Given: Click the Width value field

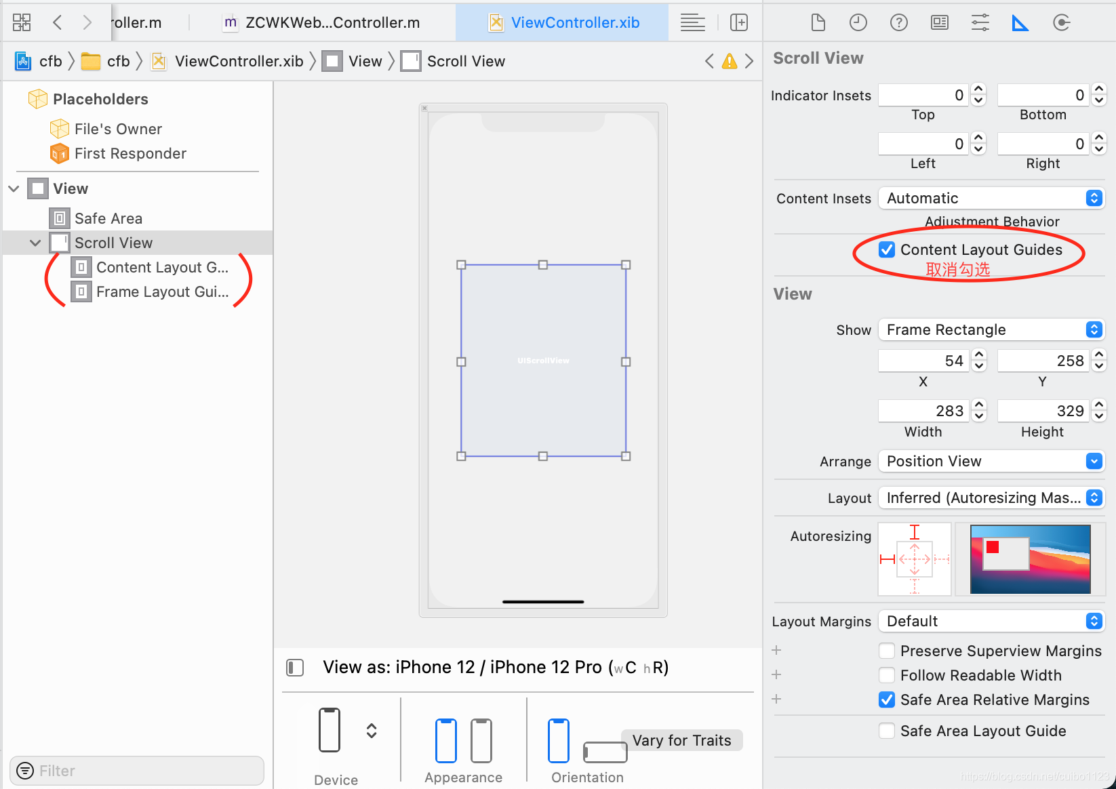Looking at the screenshot, I should tap(923, 411).
